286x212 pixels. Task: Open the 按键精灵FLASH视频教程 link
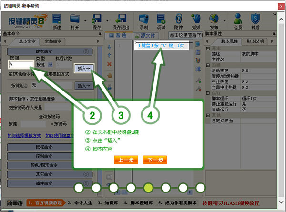point(231,203)
